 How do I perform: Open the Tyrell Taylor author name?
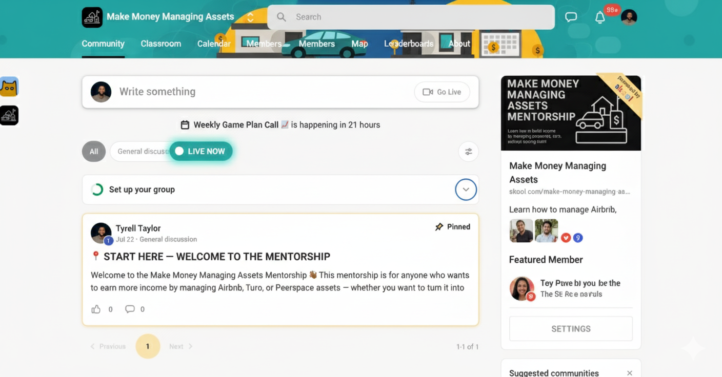(138, 228)
